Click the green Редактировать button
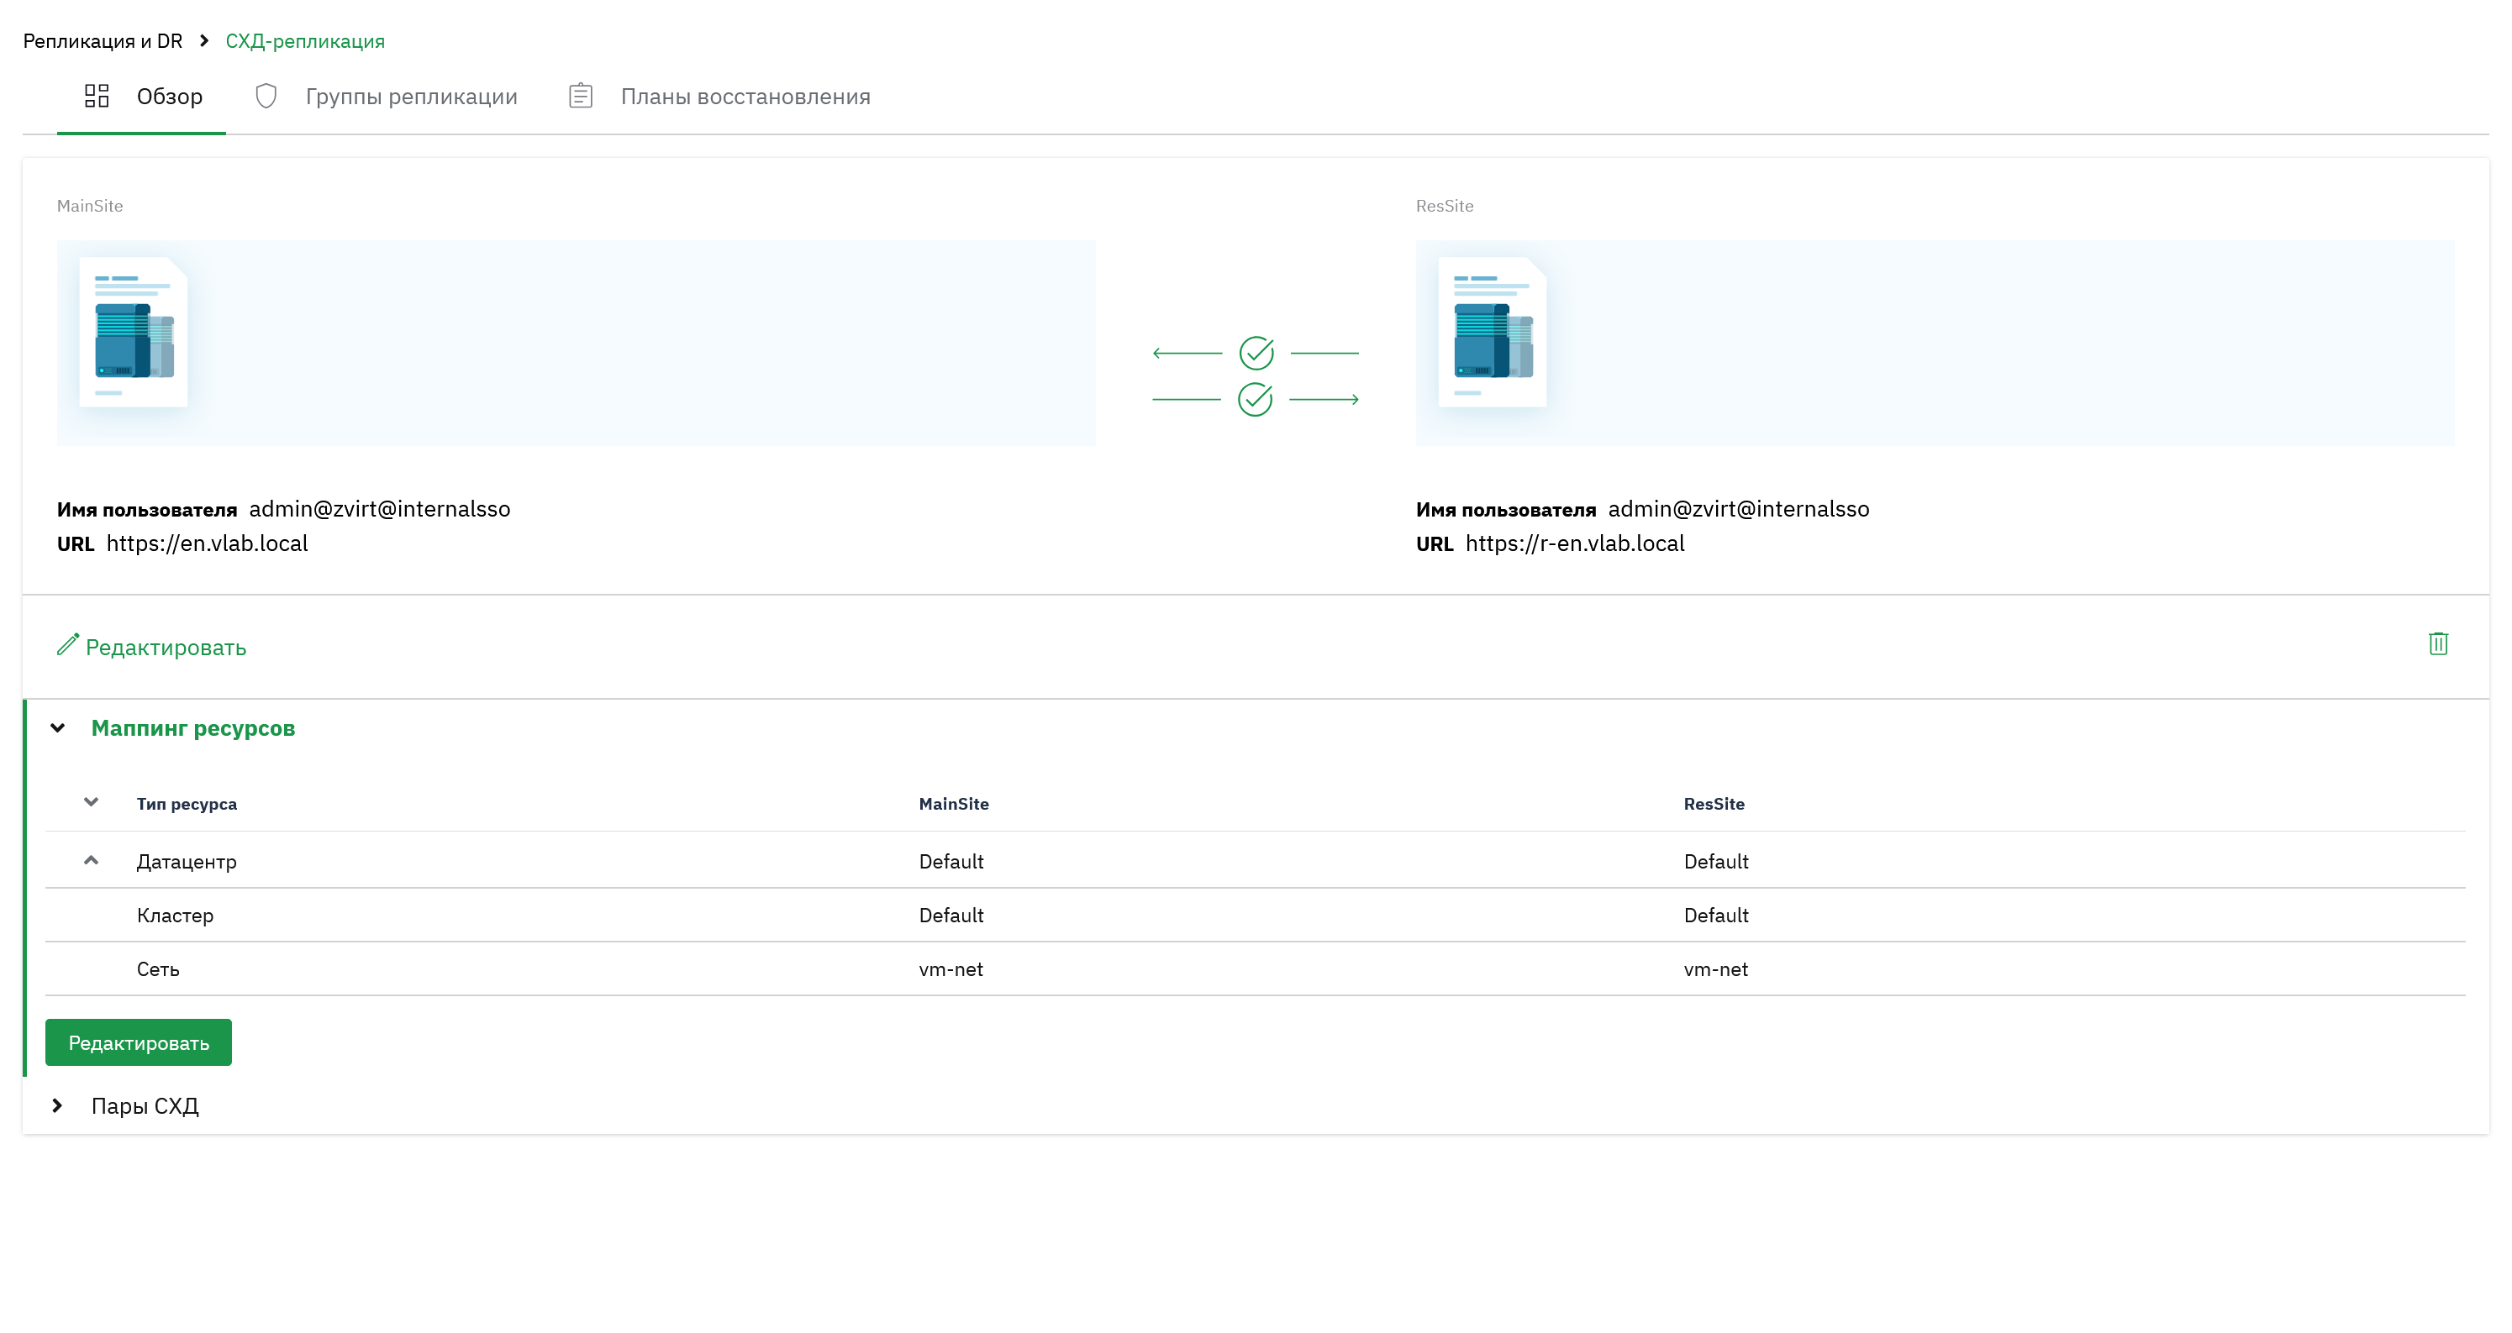 point(139,1042)
